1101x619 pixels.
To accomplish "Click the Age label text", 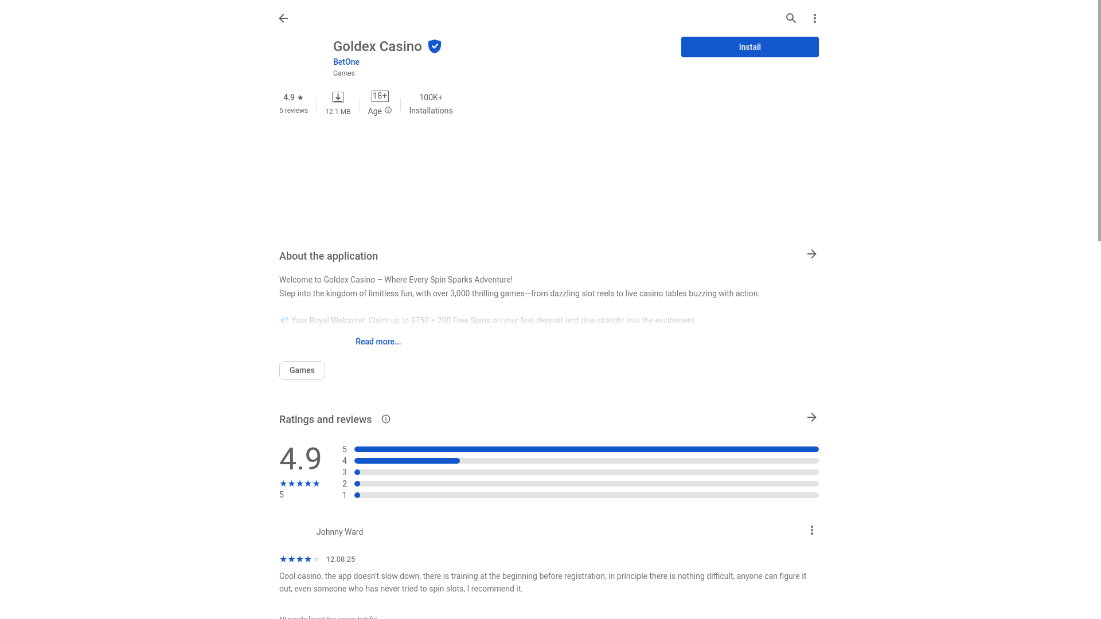I will pyautogui.click(x=374, y=111).
